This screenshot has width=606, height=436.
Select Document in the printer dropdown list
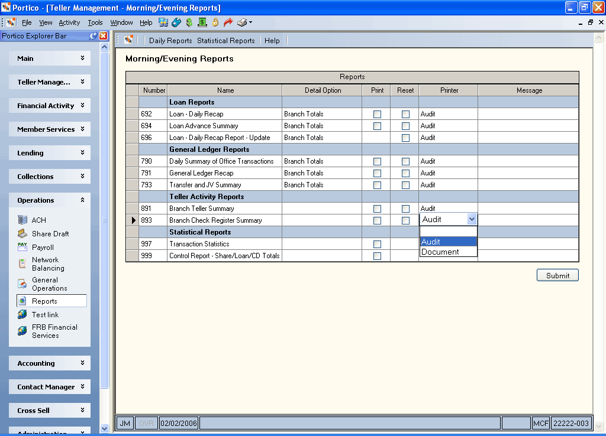point(449,252)
